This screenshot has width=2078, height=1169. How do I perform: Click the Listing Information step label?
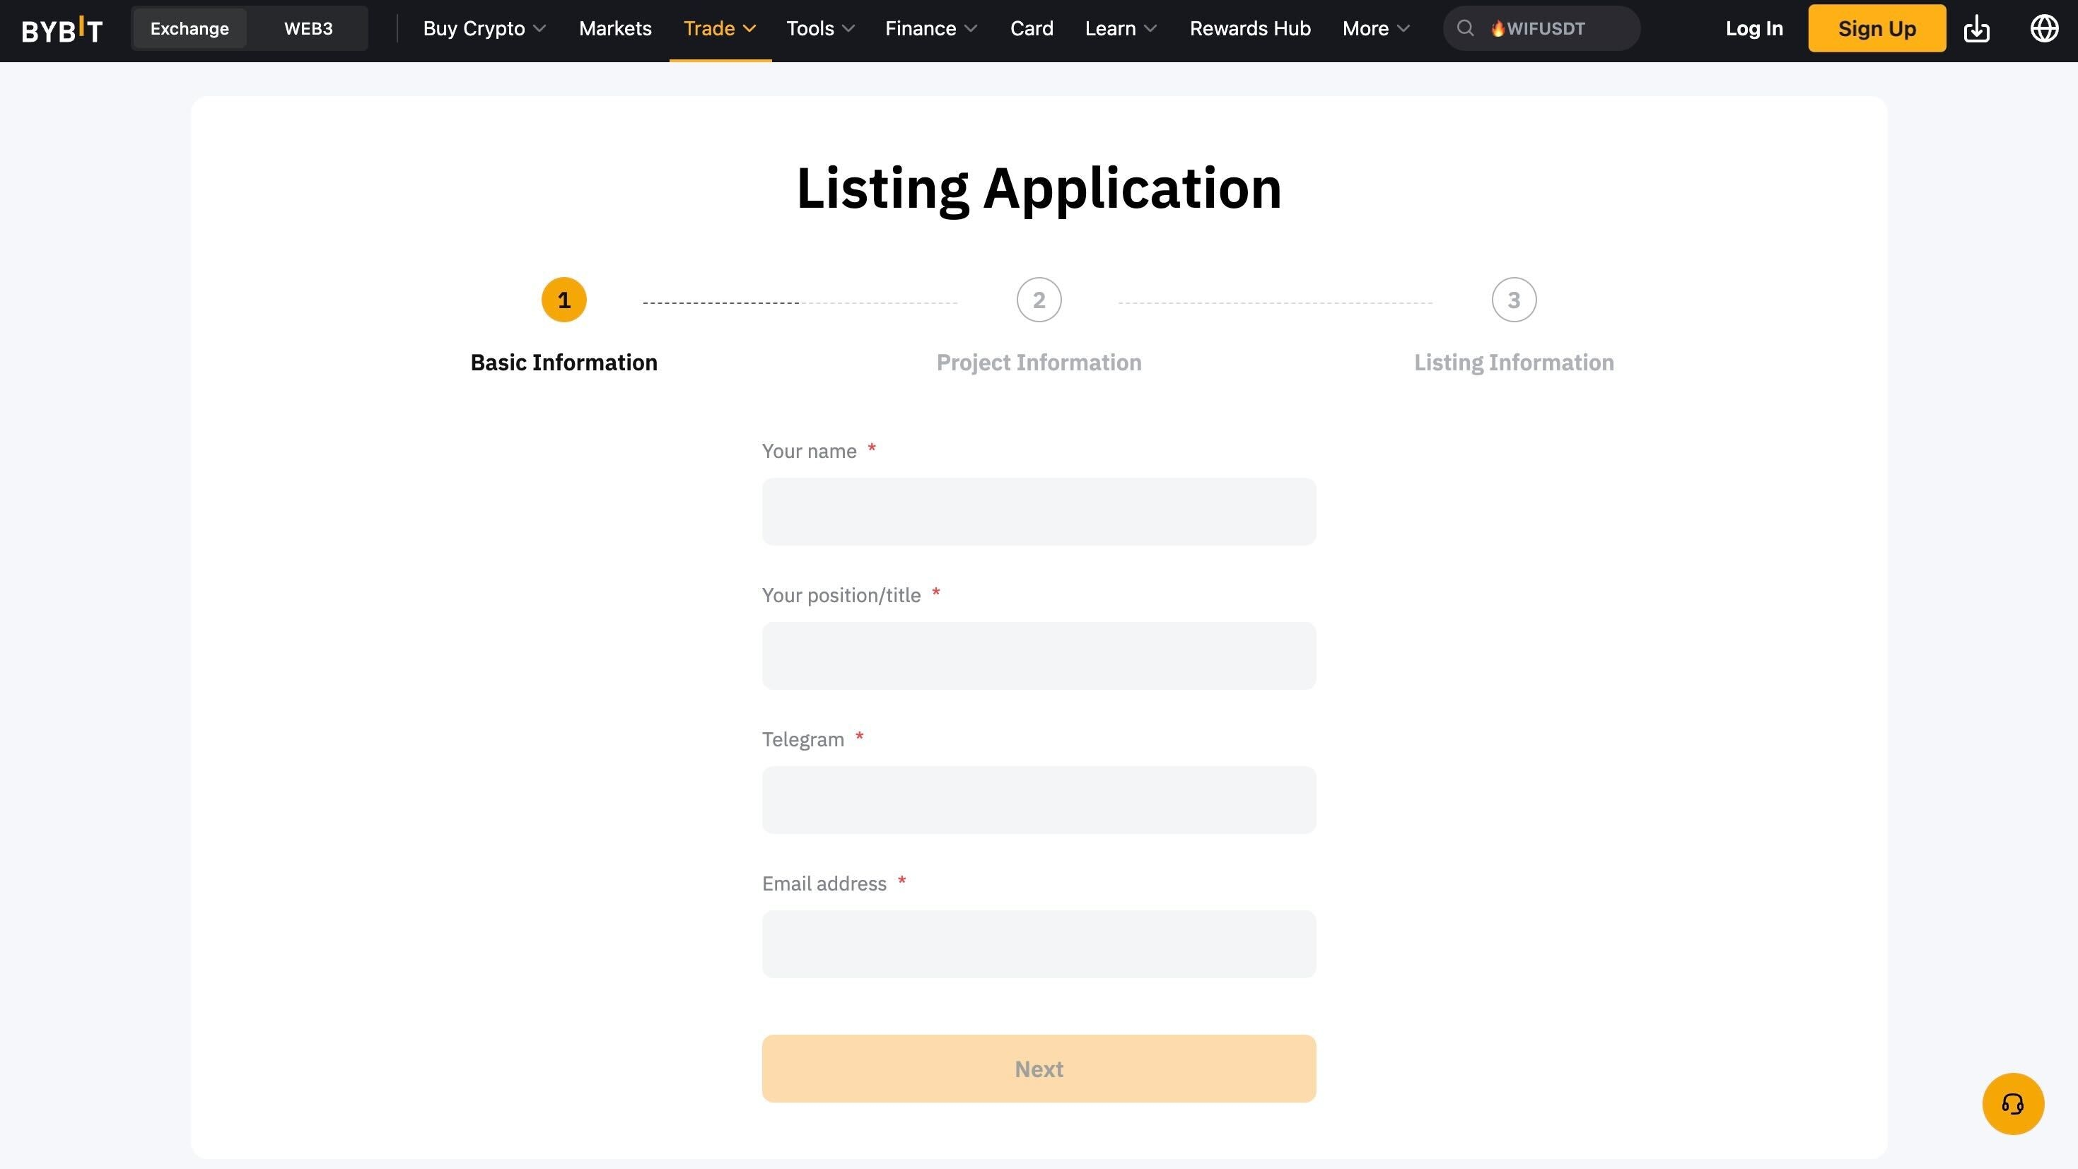[x=1514, y=363]
